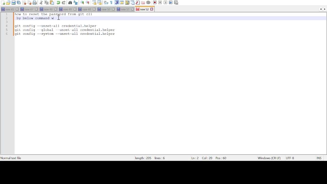Click the Open file folder icon
The height and width of the screenshot is (184, 327).
pos(8,3)
